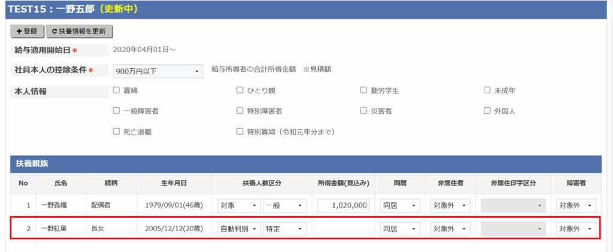
Task: Click the 1,020,000 income amount field
Action: pos(343,205)
